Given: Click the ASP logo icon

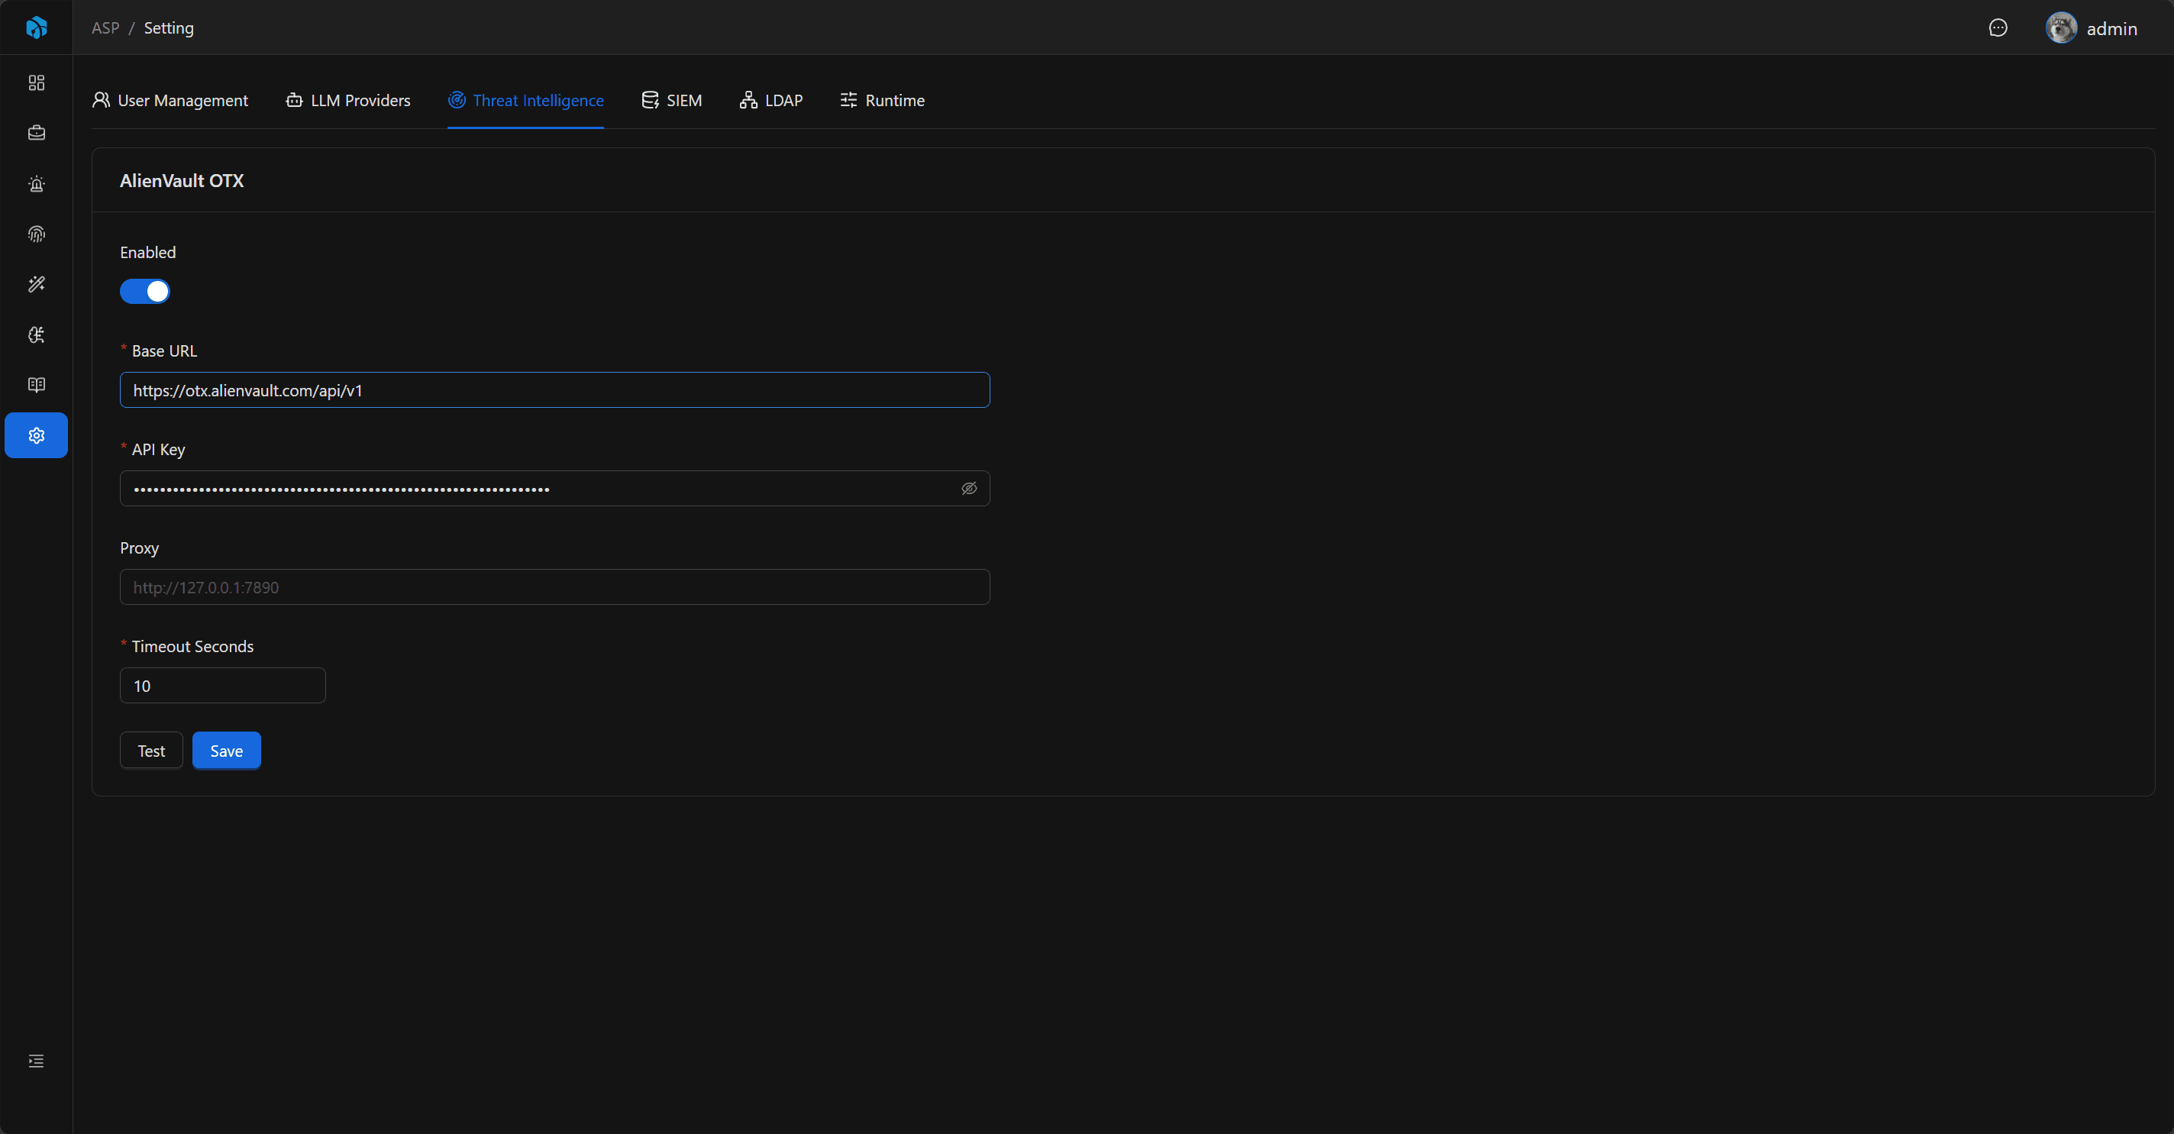Looking at the screenshot, I should click(37, 27).
